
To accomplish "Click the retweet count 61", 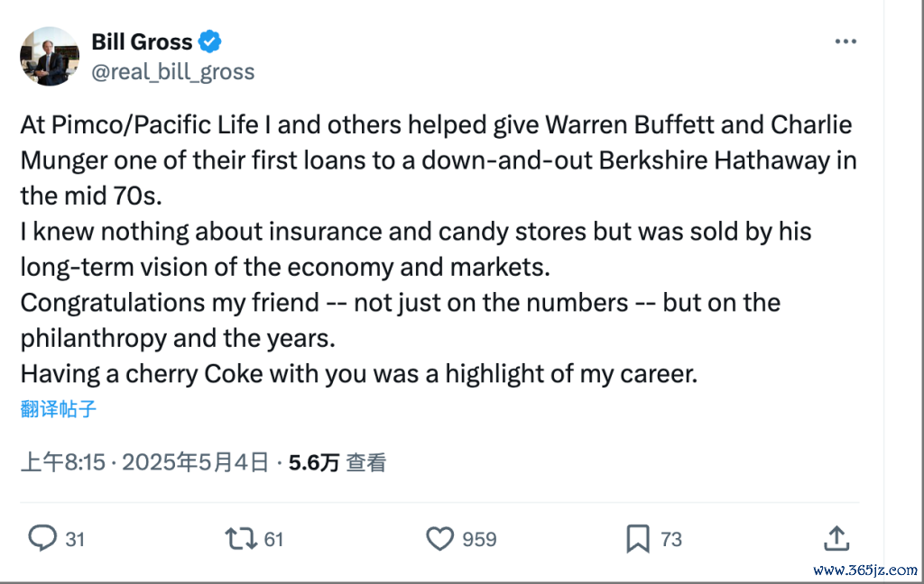I will point(273,539).
